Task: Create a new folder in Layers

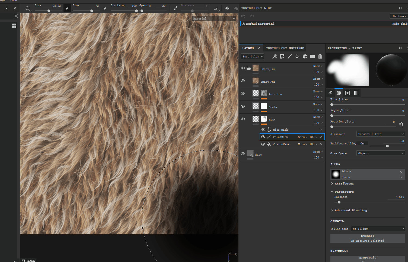Action: pyautogui.click(x=313, y=56)
